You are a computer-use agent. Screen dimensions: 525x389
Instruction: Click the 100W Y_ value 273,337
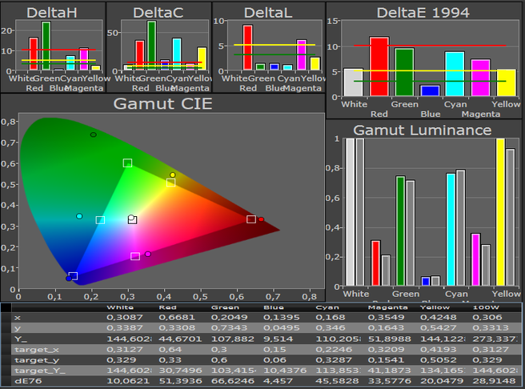tap(496, 339)
